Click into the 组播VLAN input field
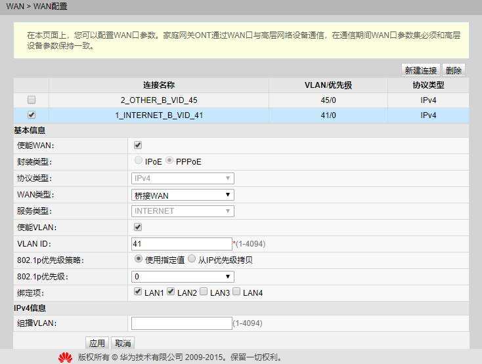Viewport: 482px width, 364px height. point(181,323)
